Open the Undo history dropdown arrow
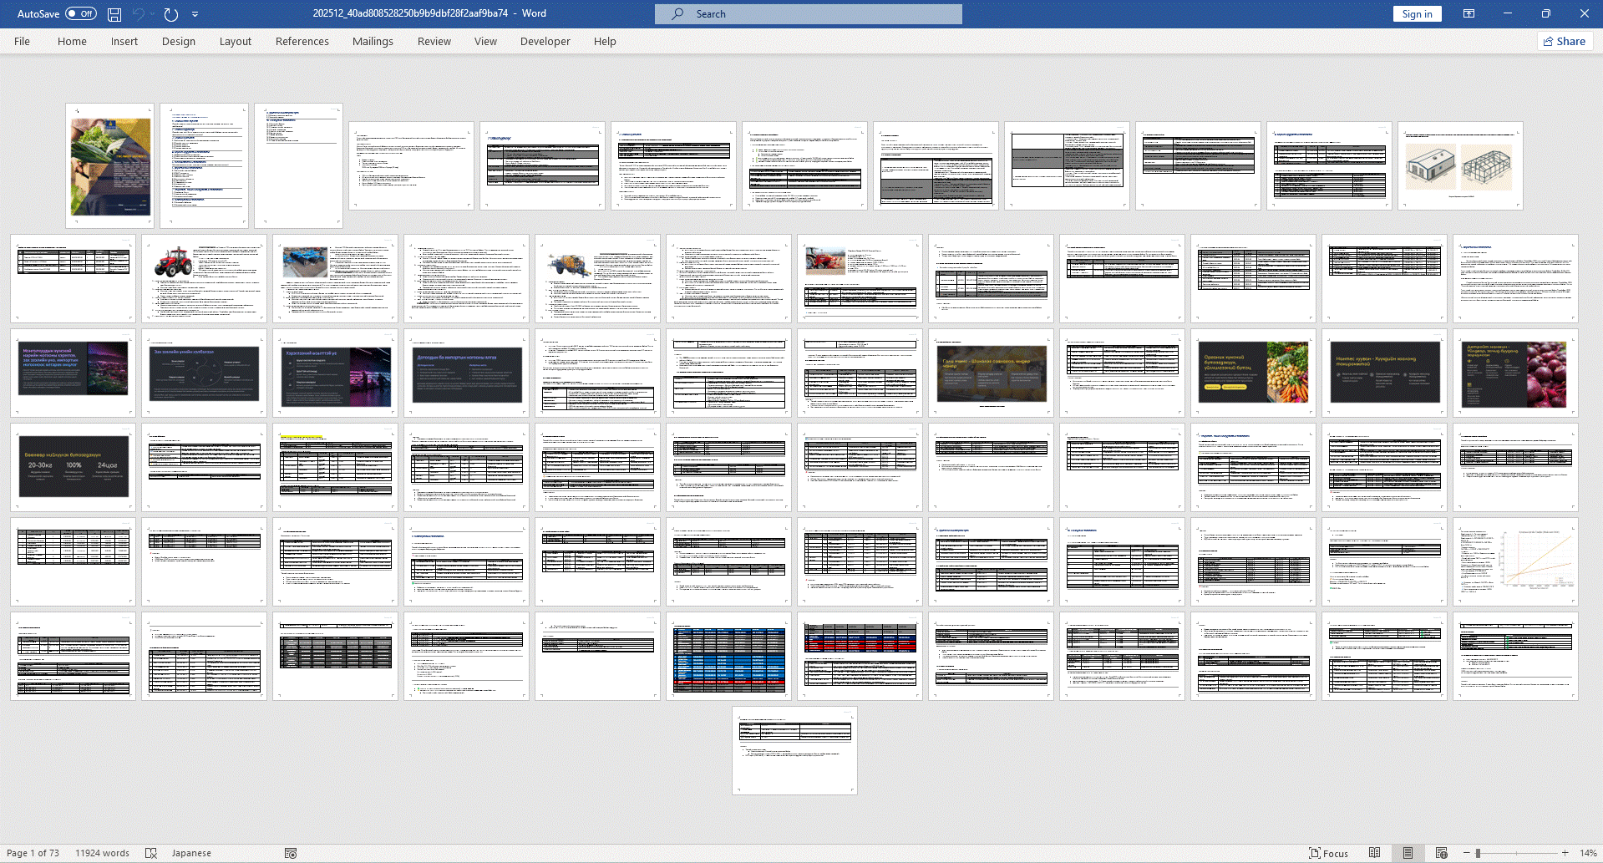Image resolution: width=1603 pixels, height=863 pixels. (152, 14)
